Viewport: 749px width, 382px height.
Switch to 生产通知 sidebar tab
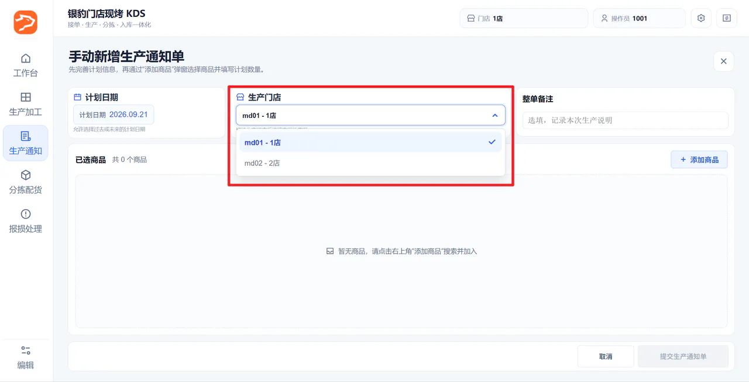tap(26, 143)
